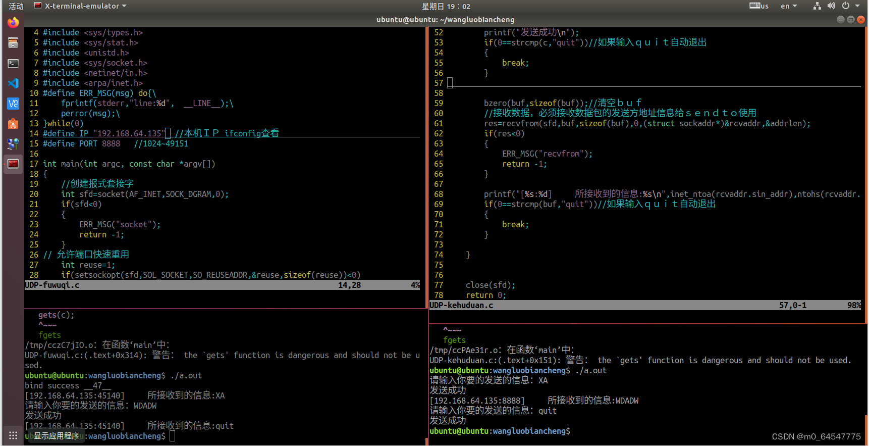The width and height of the screenshot is (869, 446).
Task: Click ERR_MSG("recvfrom") in right pane
Action: coord(548,154)
